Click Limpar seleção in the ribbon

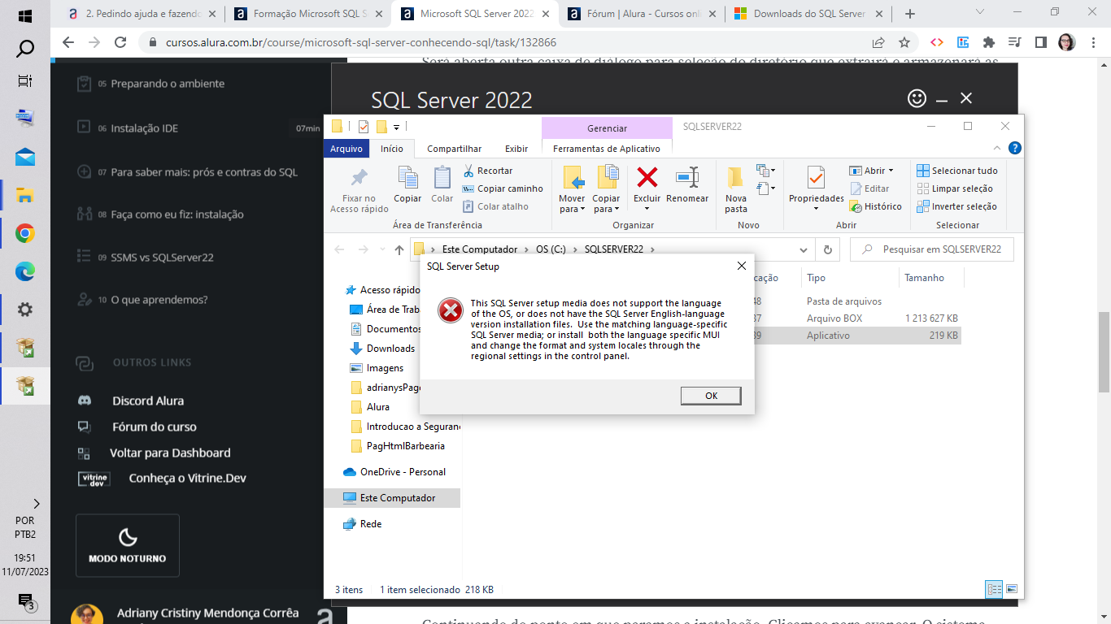(x=955, y=188)
